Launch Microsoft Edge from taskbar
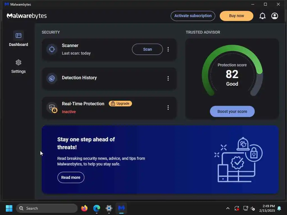Image resolution: width=287 pixels, height=215 pixels. 97,208
